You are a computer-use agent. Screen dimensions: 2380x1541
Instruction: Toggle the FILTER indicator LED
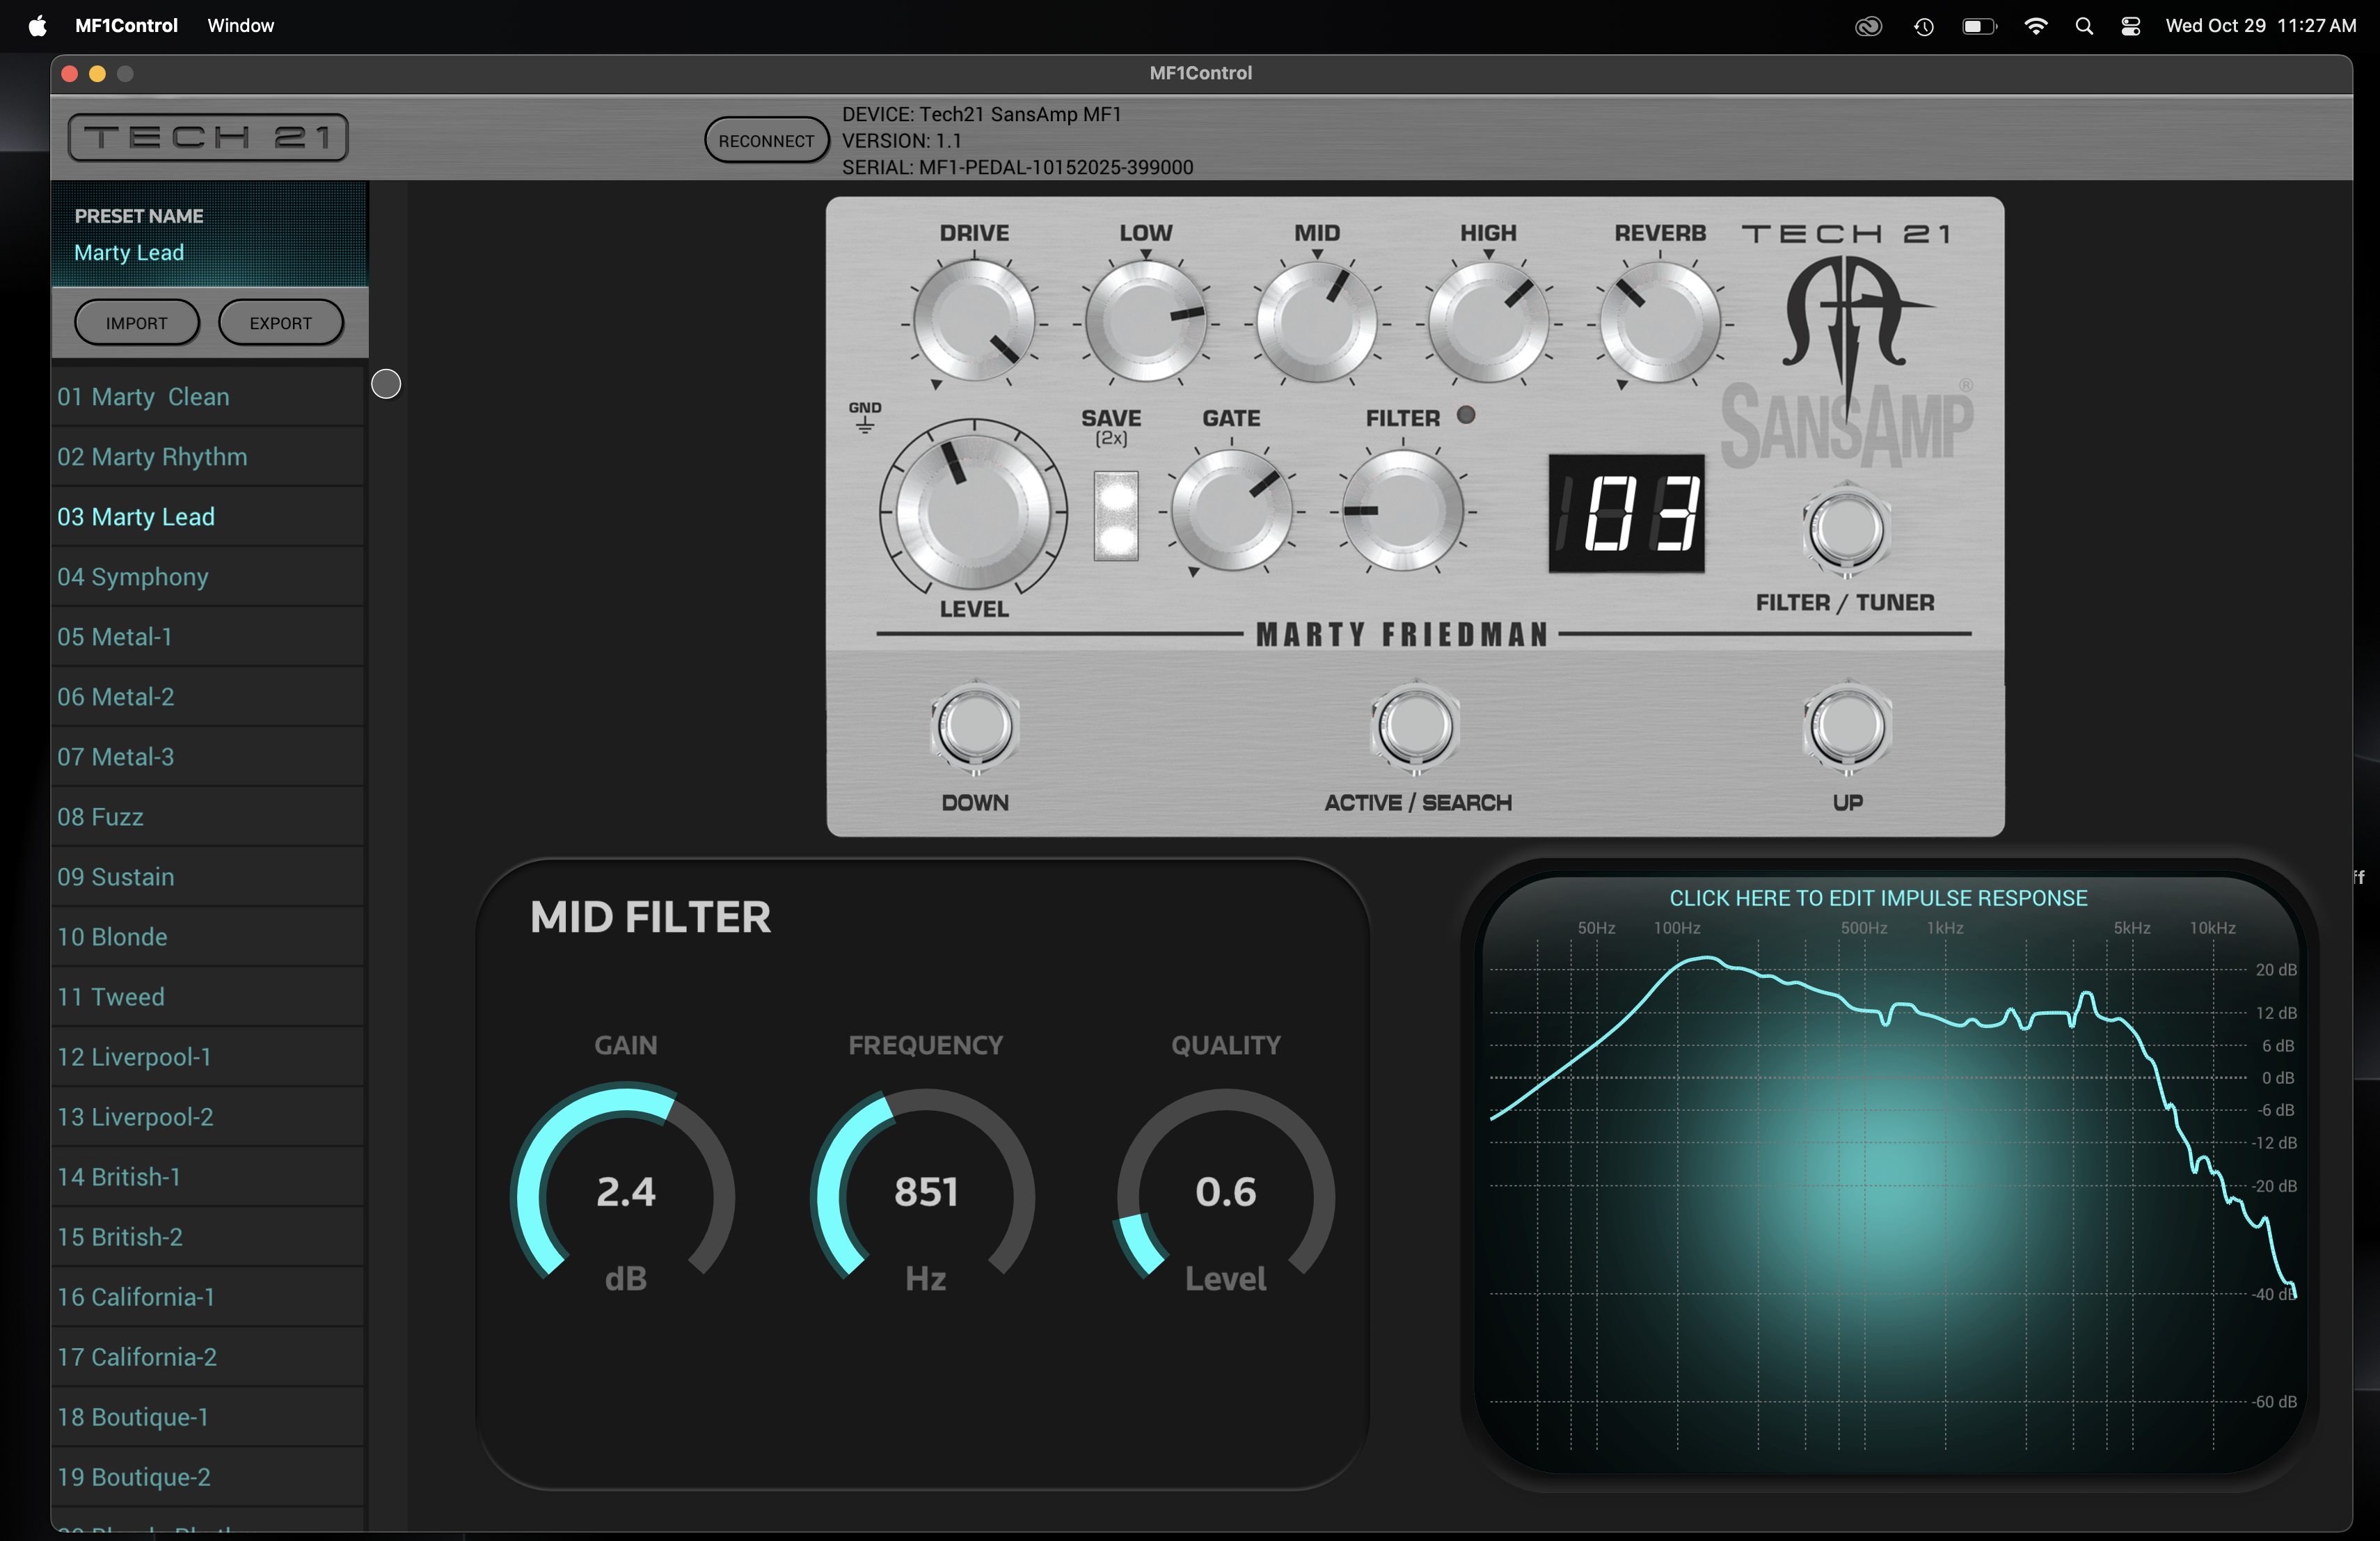[x=1466, y=415]
